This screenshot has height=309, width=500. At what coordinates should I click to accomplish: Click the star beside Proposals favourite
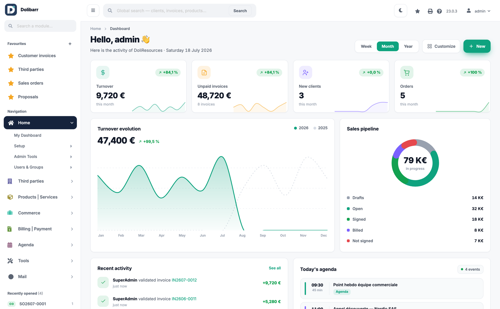[x=11, y=97]
